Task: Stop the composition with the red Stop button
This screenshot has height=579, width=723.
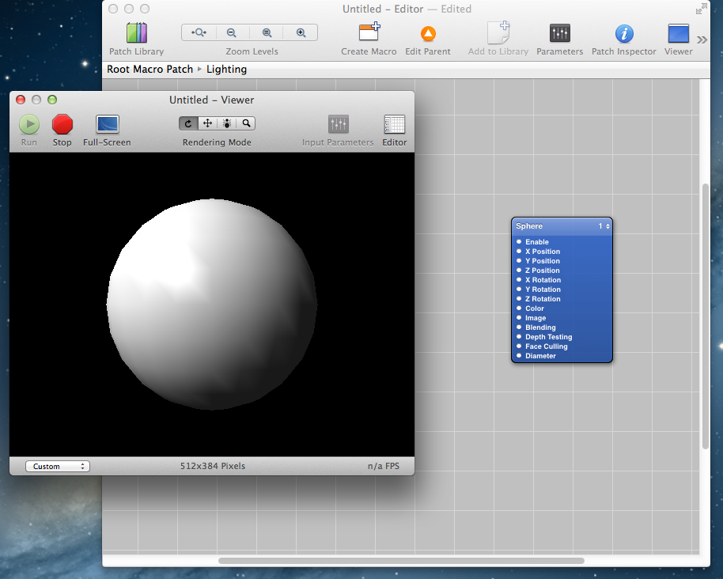Action: pos(62,124)
